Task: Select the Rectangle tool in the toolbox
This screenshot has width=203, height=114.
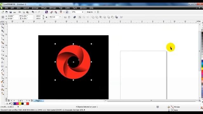Action: [2, 47]
